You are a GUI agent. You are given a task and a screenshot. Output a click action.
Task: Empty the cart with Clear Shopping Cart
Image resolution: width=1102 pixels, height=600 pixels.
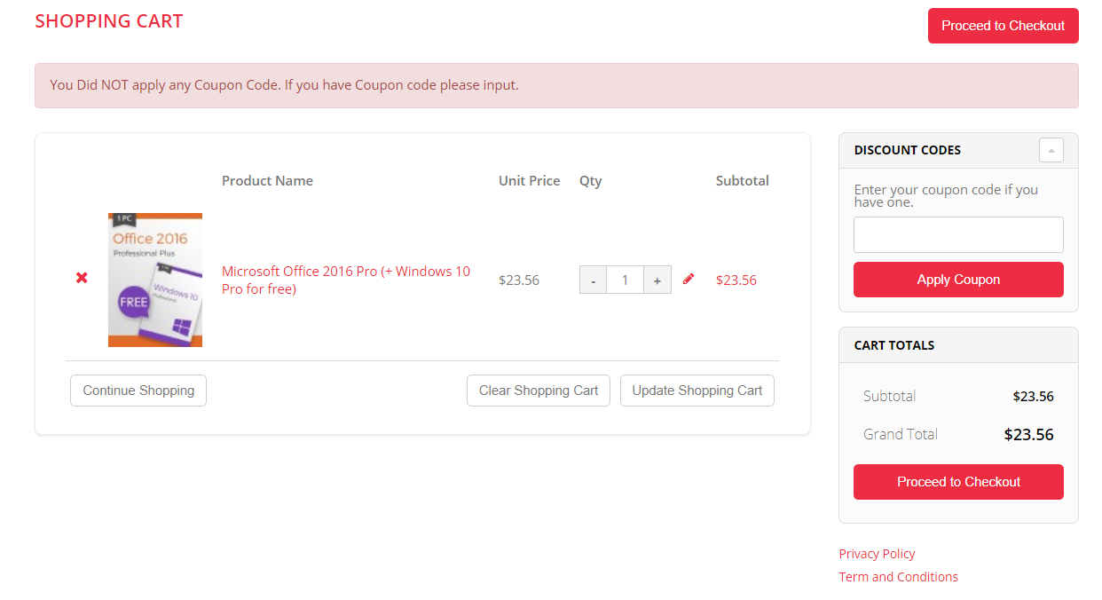tap(539, 391)
